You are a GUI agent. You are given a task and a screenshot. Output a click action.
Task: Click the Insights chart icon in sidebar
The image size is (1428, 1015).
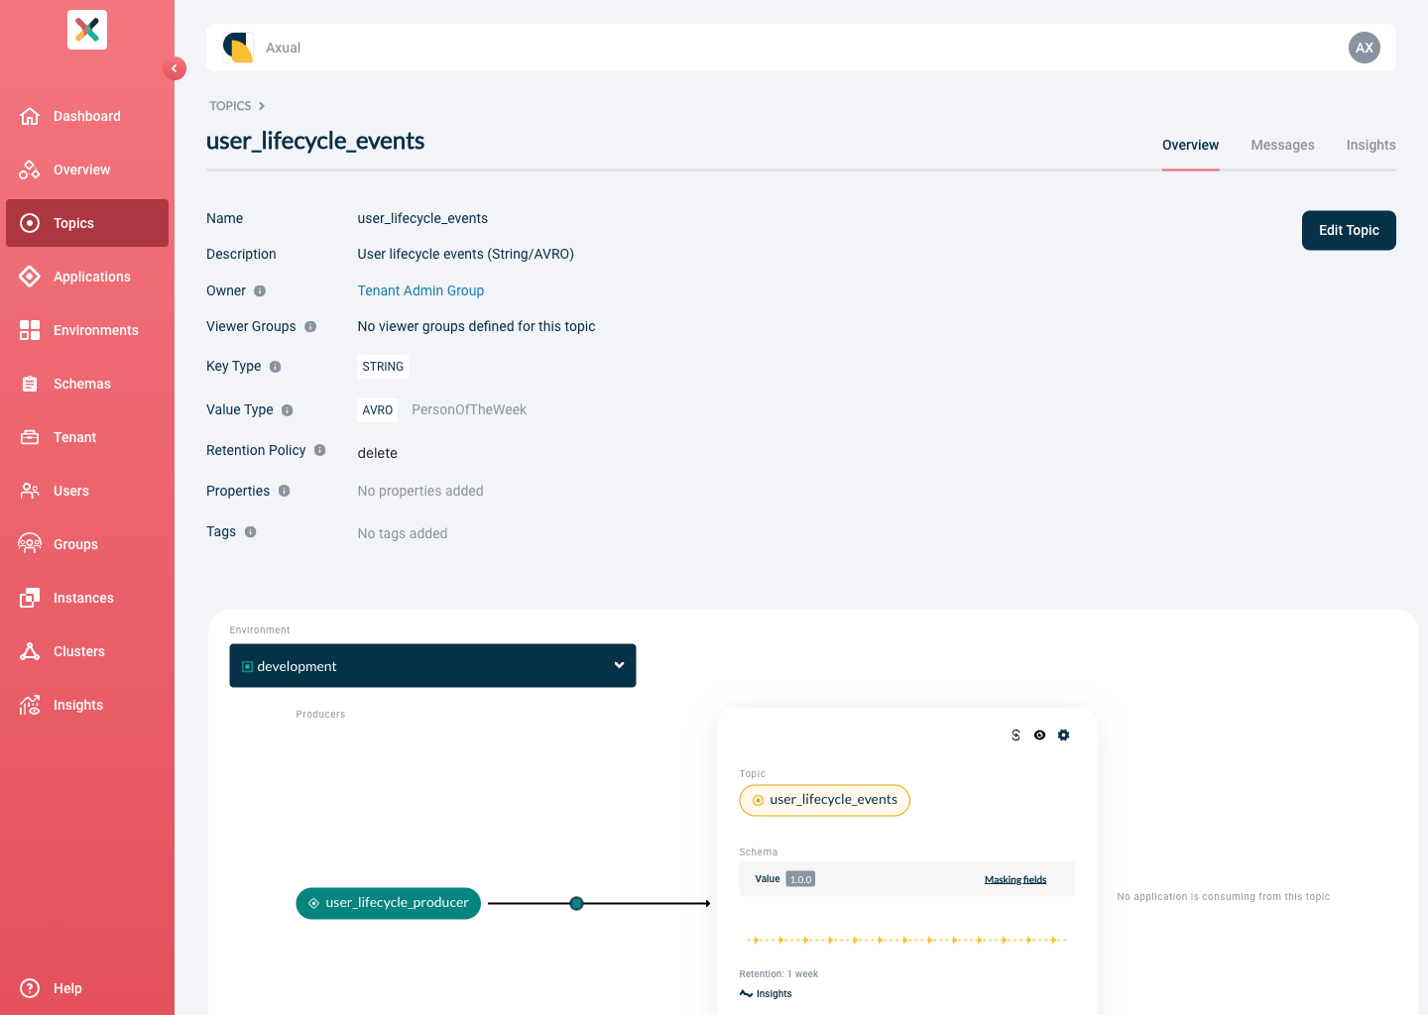pos(30,705)
